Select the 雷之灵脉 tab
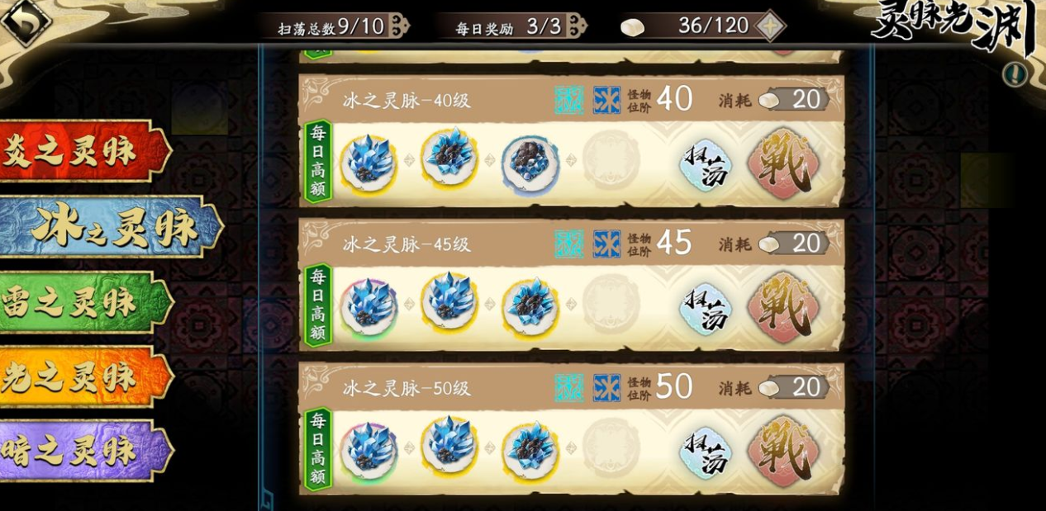Viewport: 1046px width, 511px height. tap(83, 303)
